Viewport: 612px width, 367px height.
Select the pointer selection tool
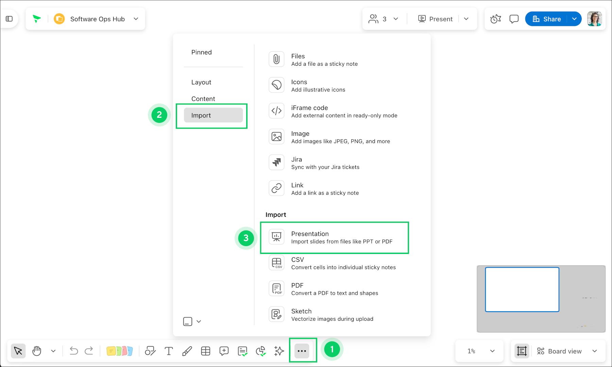(18, 351)
